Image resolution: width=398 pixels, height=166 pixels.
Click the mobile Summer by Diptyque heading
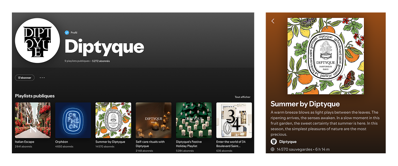(x=305, y=104)
